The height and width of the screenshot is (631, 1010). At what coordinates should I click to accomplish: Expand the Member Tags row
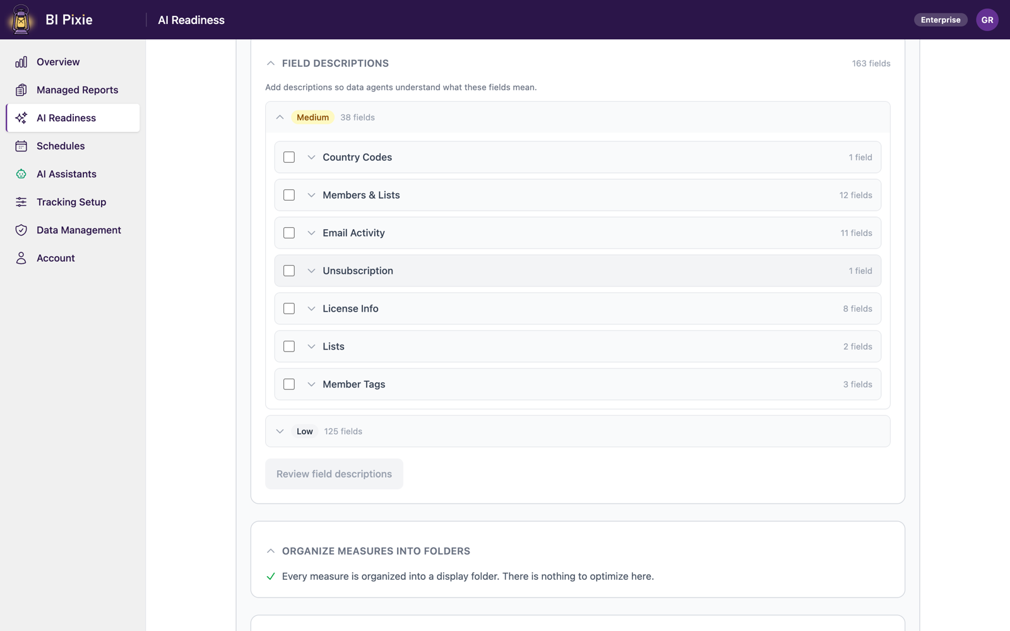[x=311, y=384]
